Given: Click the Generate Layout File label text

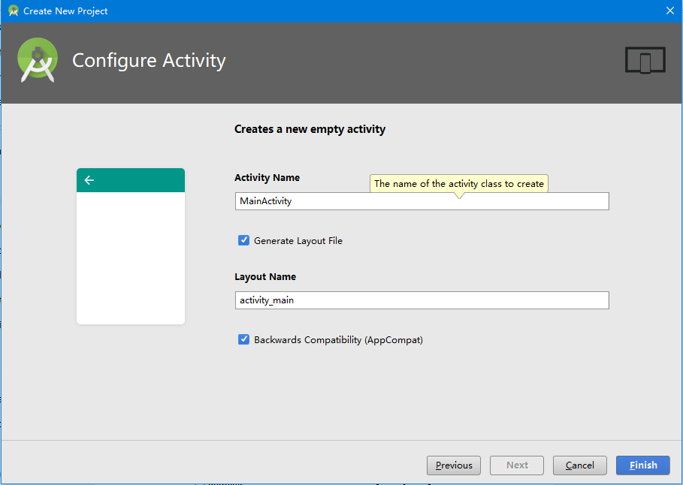Looking at the screenshot, I should pos(298,241).
